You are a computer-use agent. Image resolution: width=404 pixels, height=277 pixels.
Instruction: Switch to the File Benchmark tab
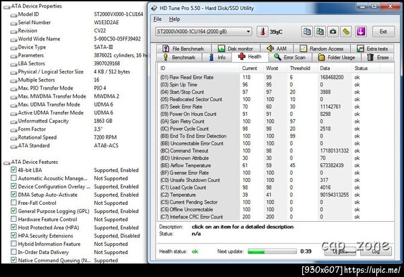pyautogui.click(x=183, y=49)
